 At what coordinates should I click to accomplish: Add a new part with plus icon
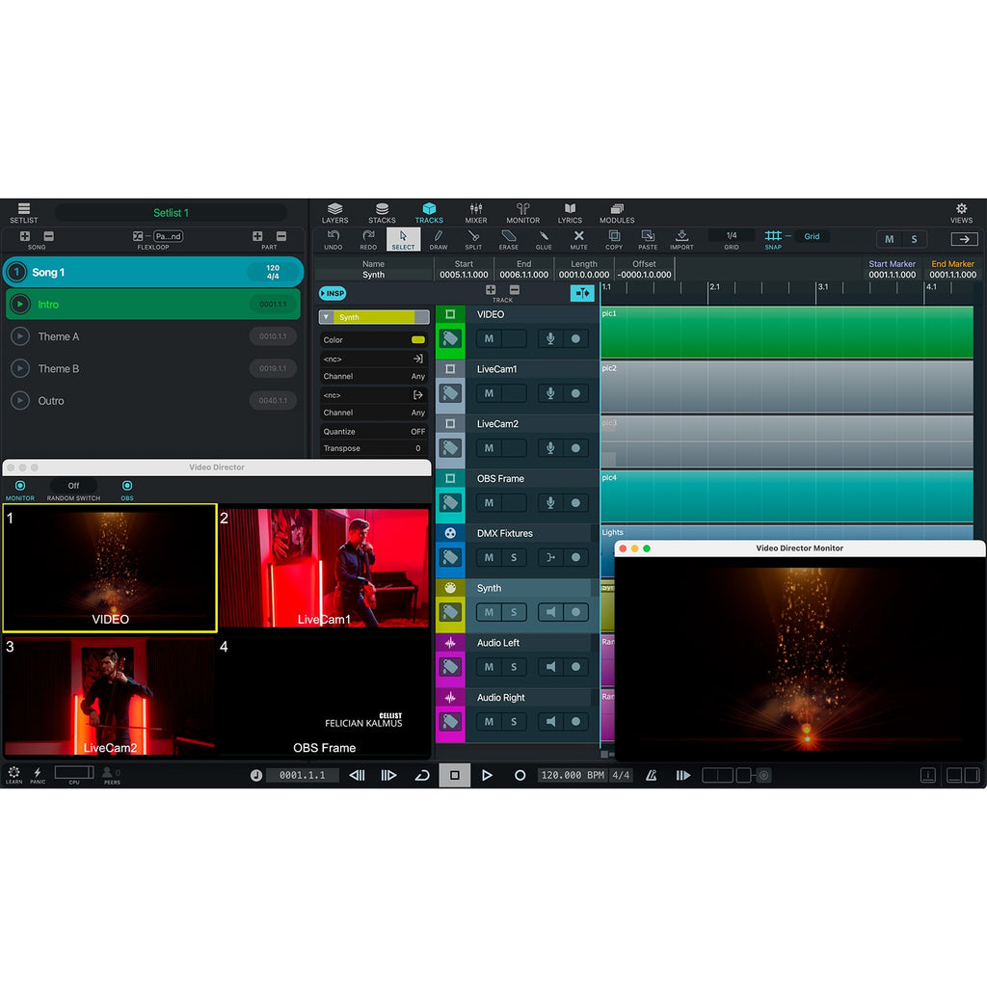point(257,236)
